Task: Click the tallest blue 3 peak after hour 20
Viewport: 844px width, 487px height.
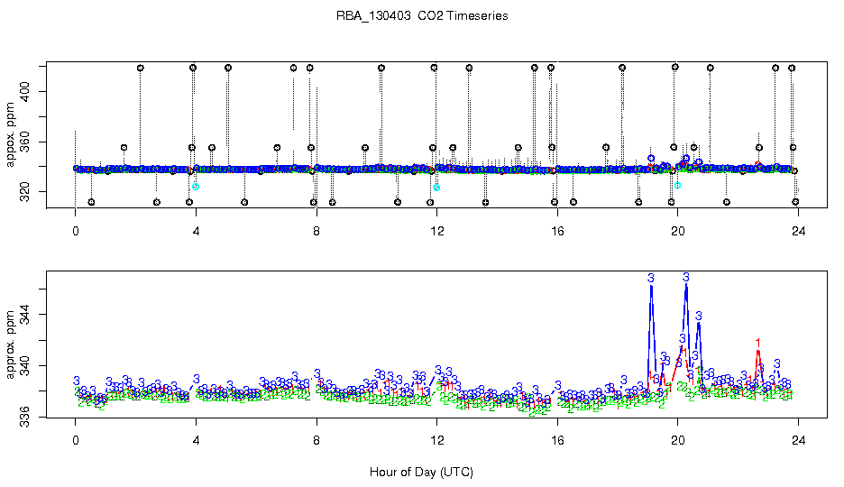Action: [x=685, y=277]
